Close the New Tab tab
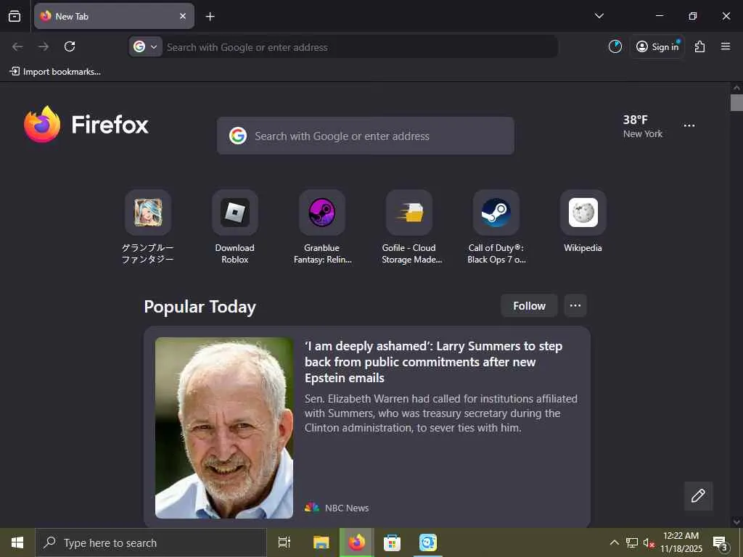 [x=183, y=16]
